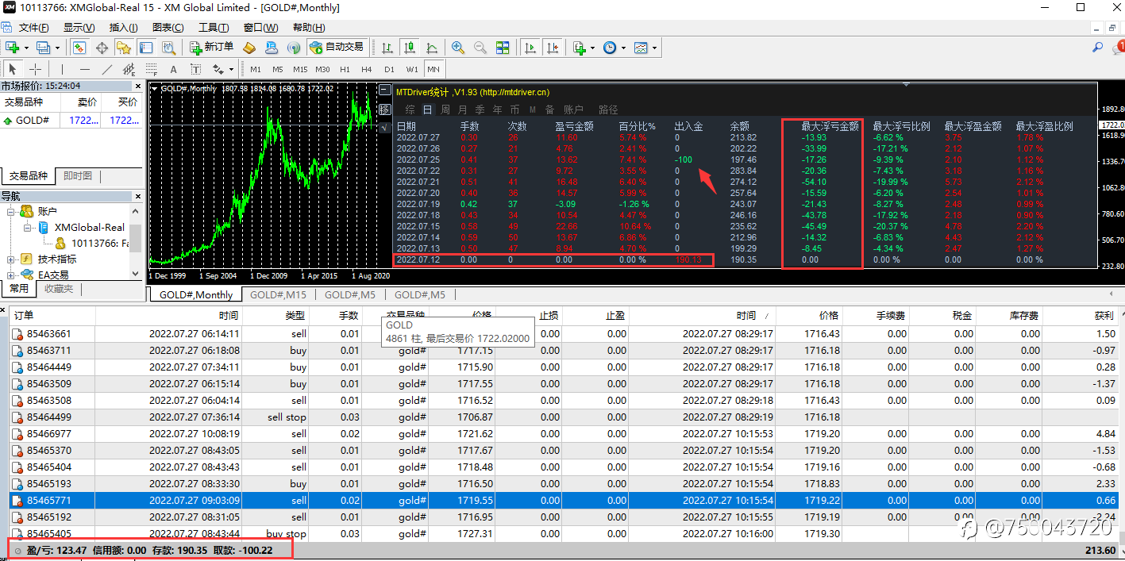Click GOLD# row in market watch
The image size is (1125, 561).
[x=71, y=121]
